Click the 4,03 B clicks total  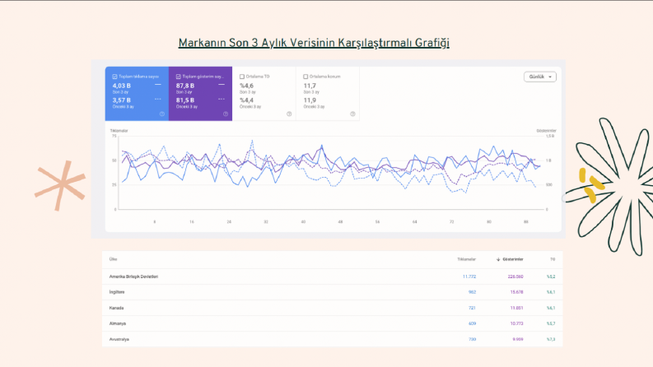coord(122,86)
